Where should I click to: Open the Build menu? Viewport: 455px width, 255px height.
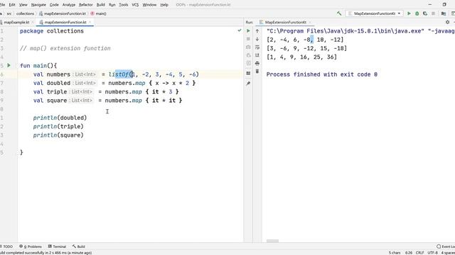pyautogui.click(x=101, y=5)
